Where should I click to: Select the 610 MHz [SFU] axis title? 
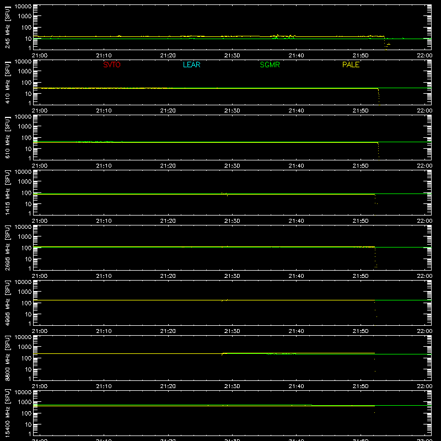point(7,137)
